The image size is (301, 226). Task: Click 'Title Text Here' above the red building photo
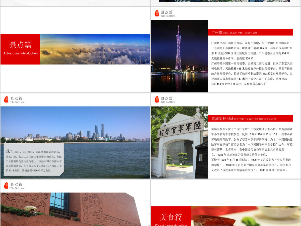click(x=17, y=188)
